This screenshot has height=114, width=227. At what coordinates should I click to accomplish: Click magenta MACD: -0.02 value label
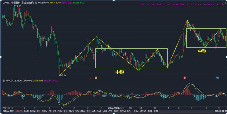coord(51,81)
